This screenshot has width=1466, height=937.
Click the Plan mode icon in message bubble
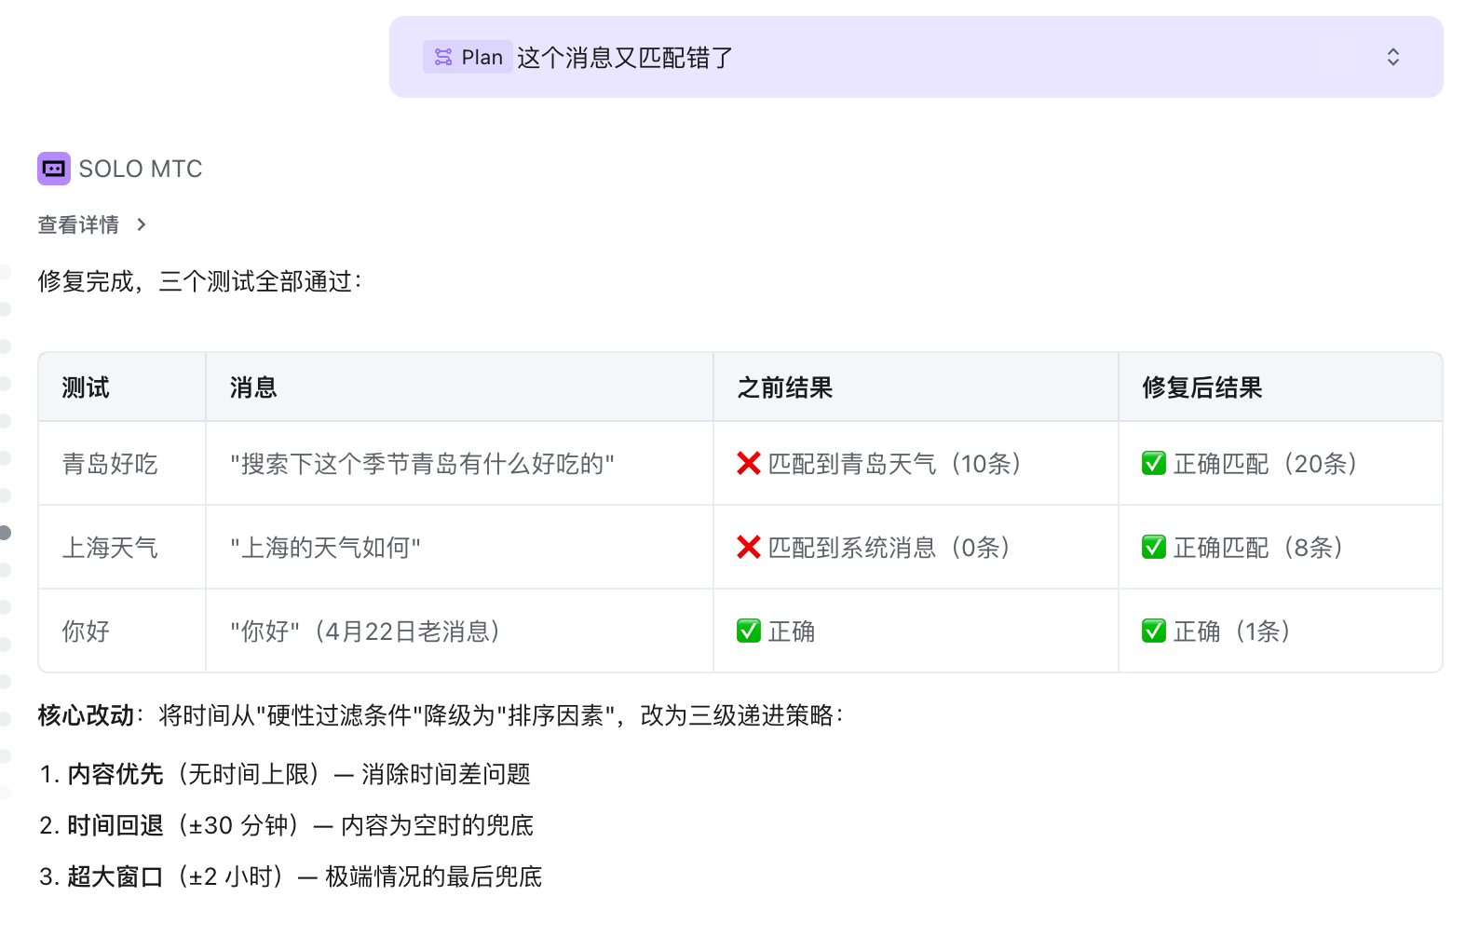pyautogui.click(x=443, y=57)
